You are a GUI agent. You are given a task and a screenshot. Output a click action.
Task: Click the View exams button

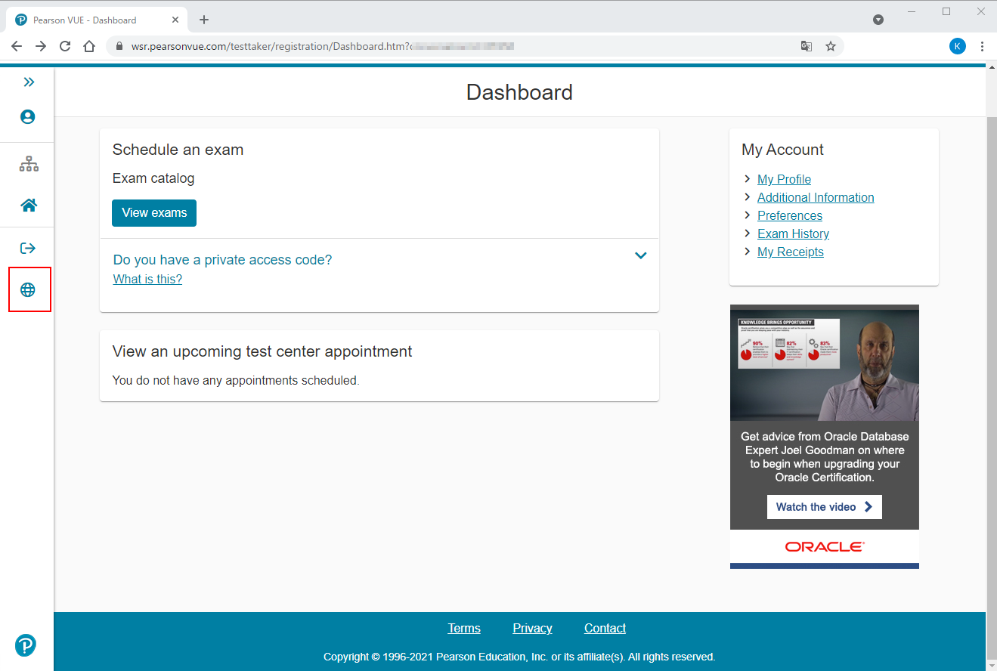154,213
